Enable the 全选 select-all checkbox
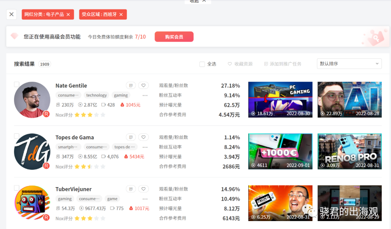 pos(202,64)
